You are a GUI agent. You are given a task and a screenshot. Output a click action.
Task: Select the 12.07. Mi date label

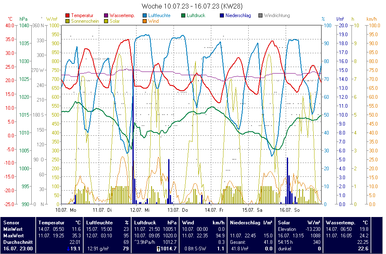[140, 210]
